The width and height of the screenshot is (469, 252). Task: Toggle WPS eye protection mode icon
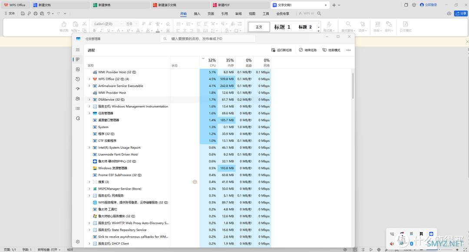[x=345, y=249]
